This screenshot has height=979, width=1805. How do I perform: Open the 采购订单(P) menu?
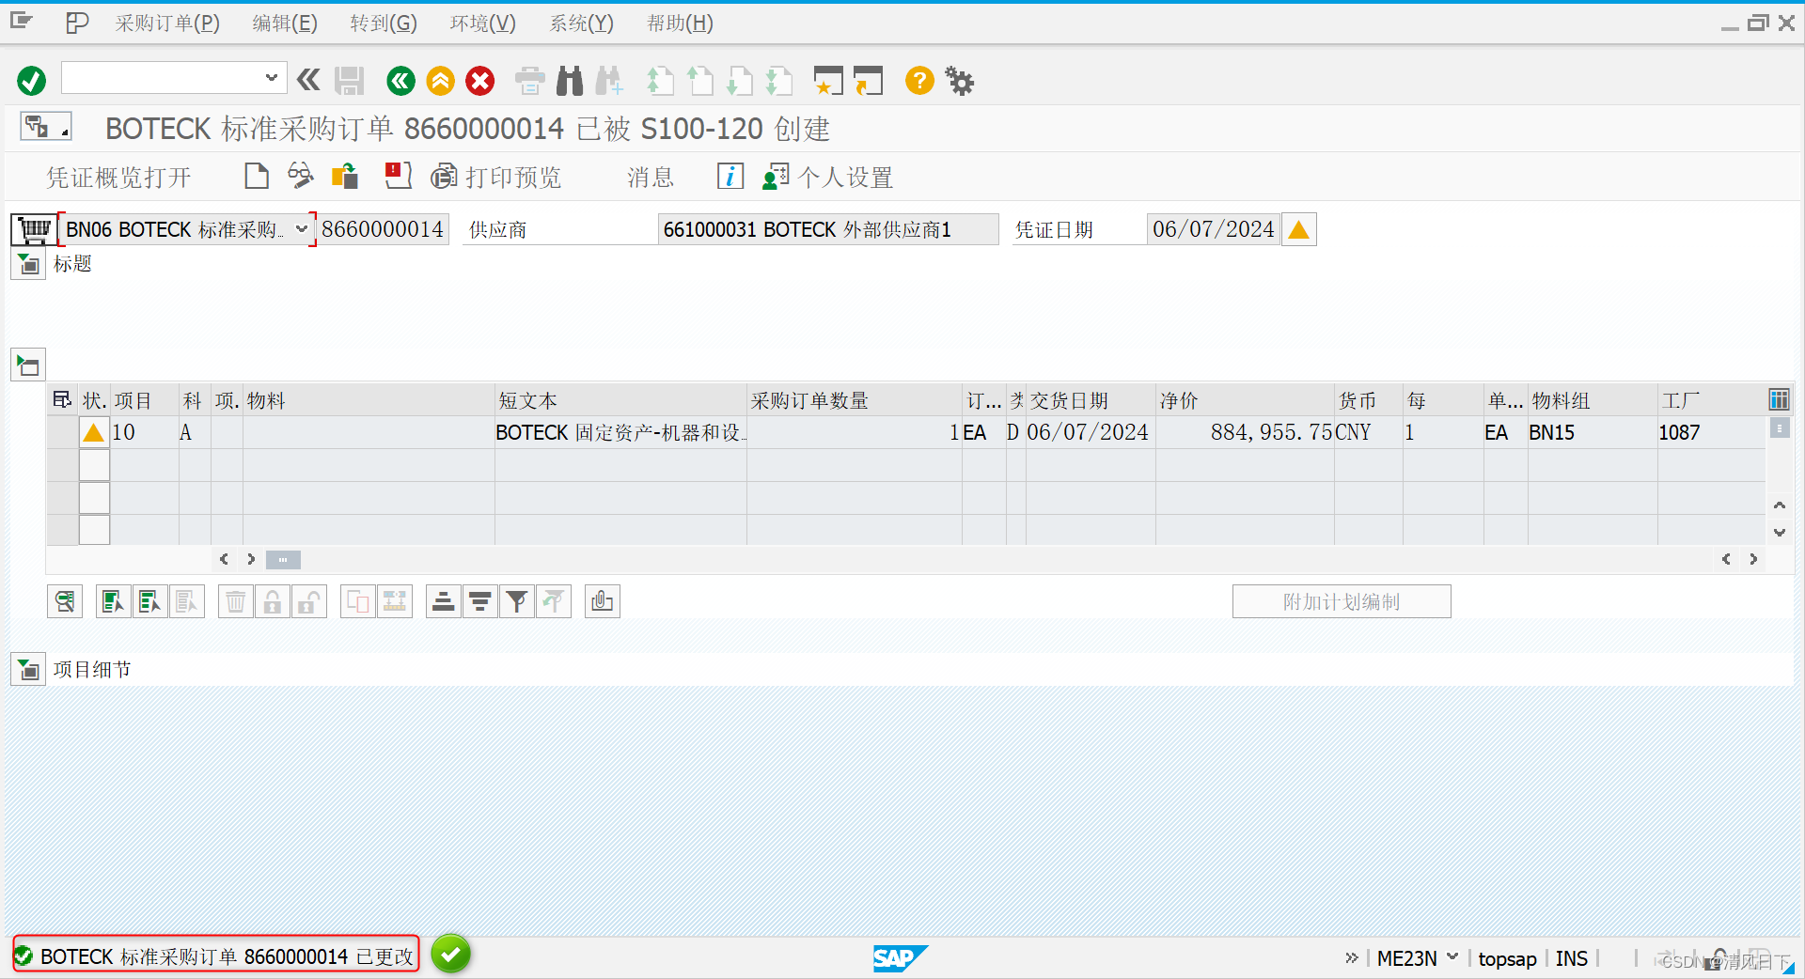point(167,23)
